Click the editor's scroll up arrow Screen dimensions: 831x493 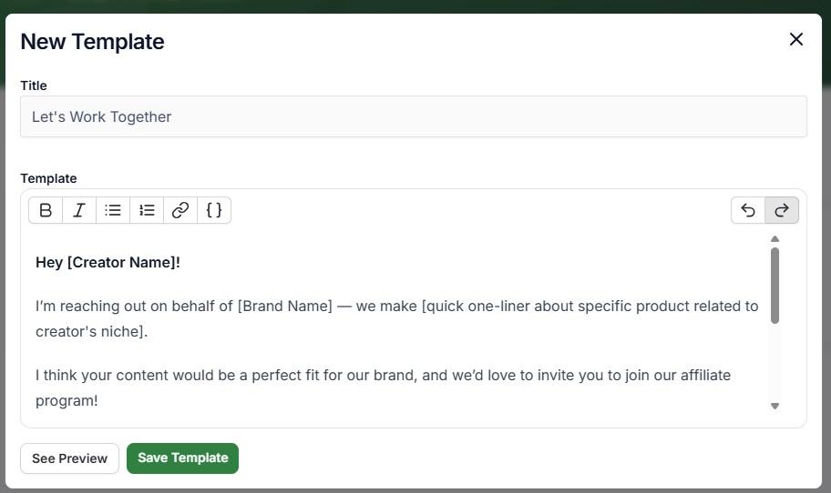775,239
